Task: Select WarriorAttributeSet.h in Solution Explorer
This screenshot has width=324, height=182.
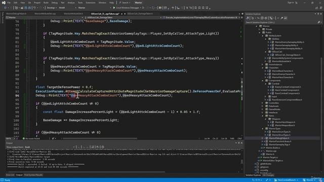Action: (x=281, y=61)
